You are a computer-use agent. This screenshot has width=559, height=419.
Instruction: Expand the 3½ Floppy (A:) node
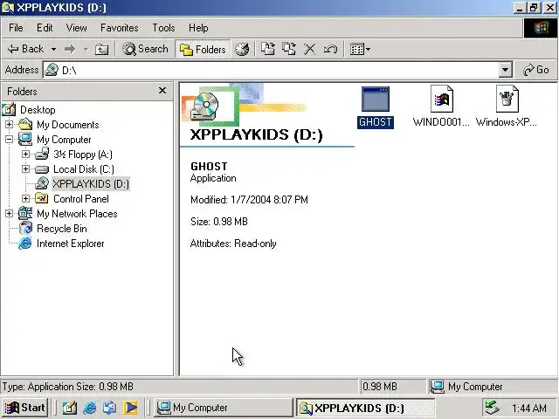coord(25,155)
